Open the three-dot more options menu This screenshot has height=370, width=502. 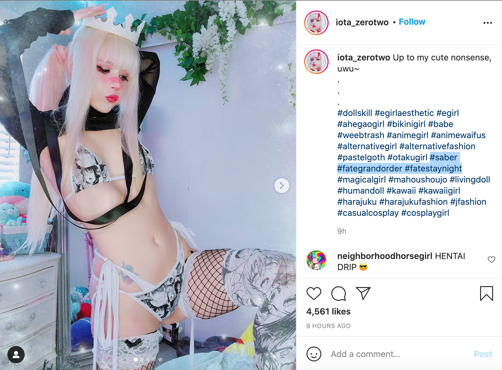[x=488, y=23]
